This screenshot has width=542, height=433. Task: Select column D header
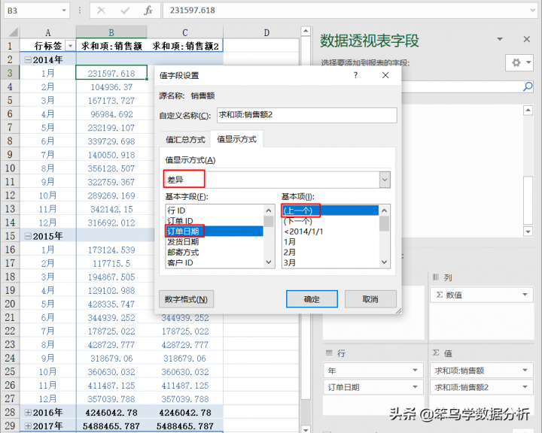pos(266,33)
